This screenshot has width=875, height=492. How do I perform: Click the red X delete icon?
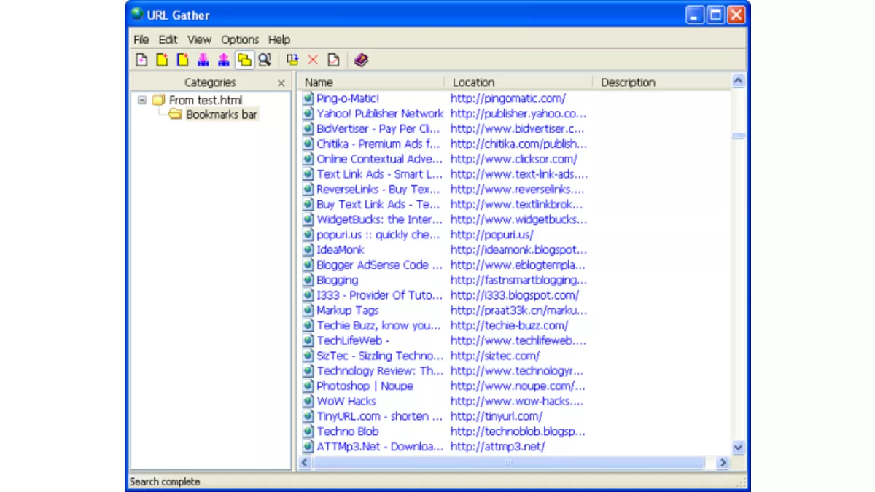[x=313, y=60]
